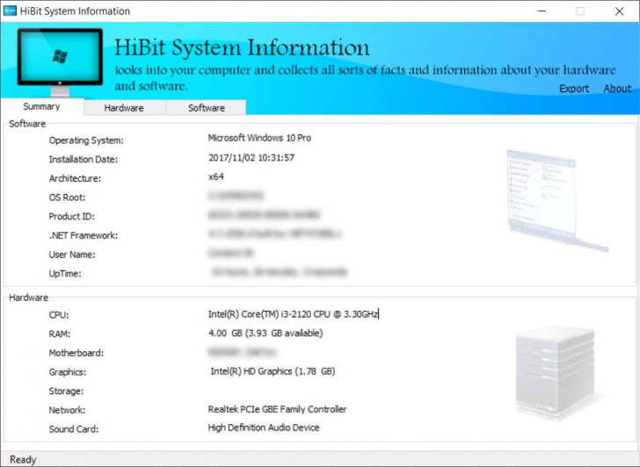Click the window title text in title bar
Screen dimensions: 640x467
click(x=75, y=11)
